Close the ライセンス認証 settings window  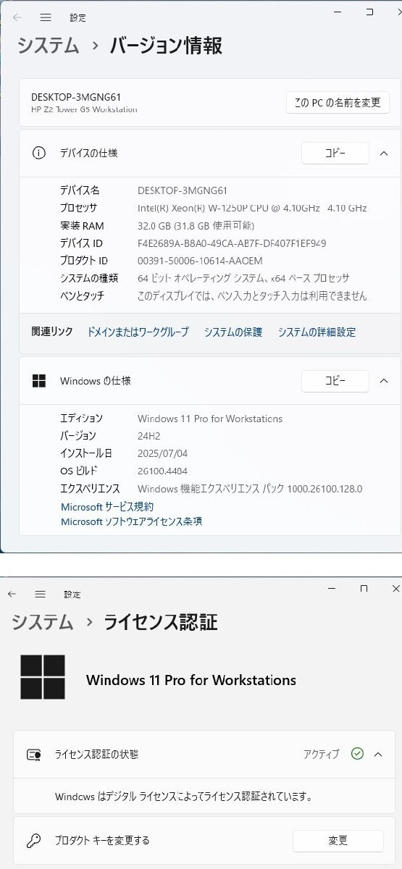pyautogui.click(x=395, y=588)
